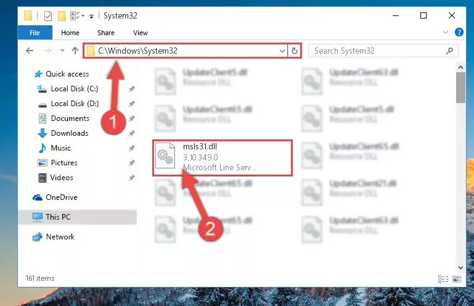474x306 pixels.
Task: Go forward with the Forward arrow
Action: click(47, 51)
